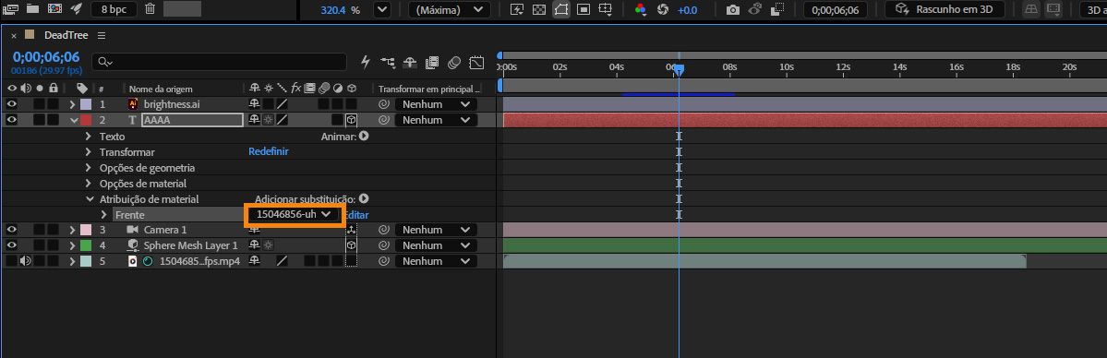Click the blue timeline current timecode
Image resolution: width=1107 pixels, height=358 pixels.
(46, 57)
